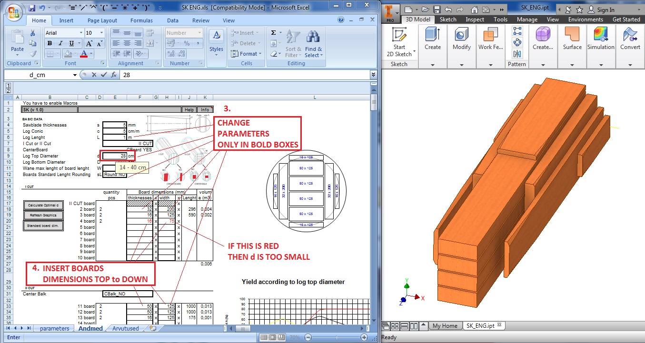Screen dimensions: 645x343
Task: Open the Inventor Simulation panel
Action: [x=601, y=47]
